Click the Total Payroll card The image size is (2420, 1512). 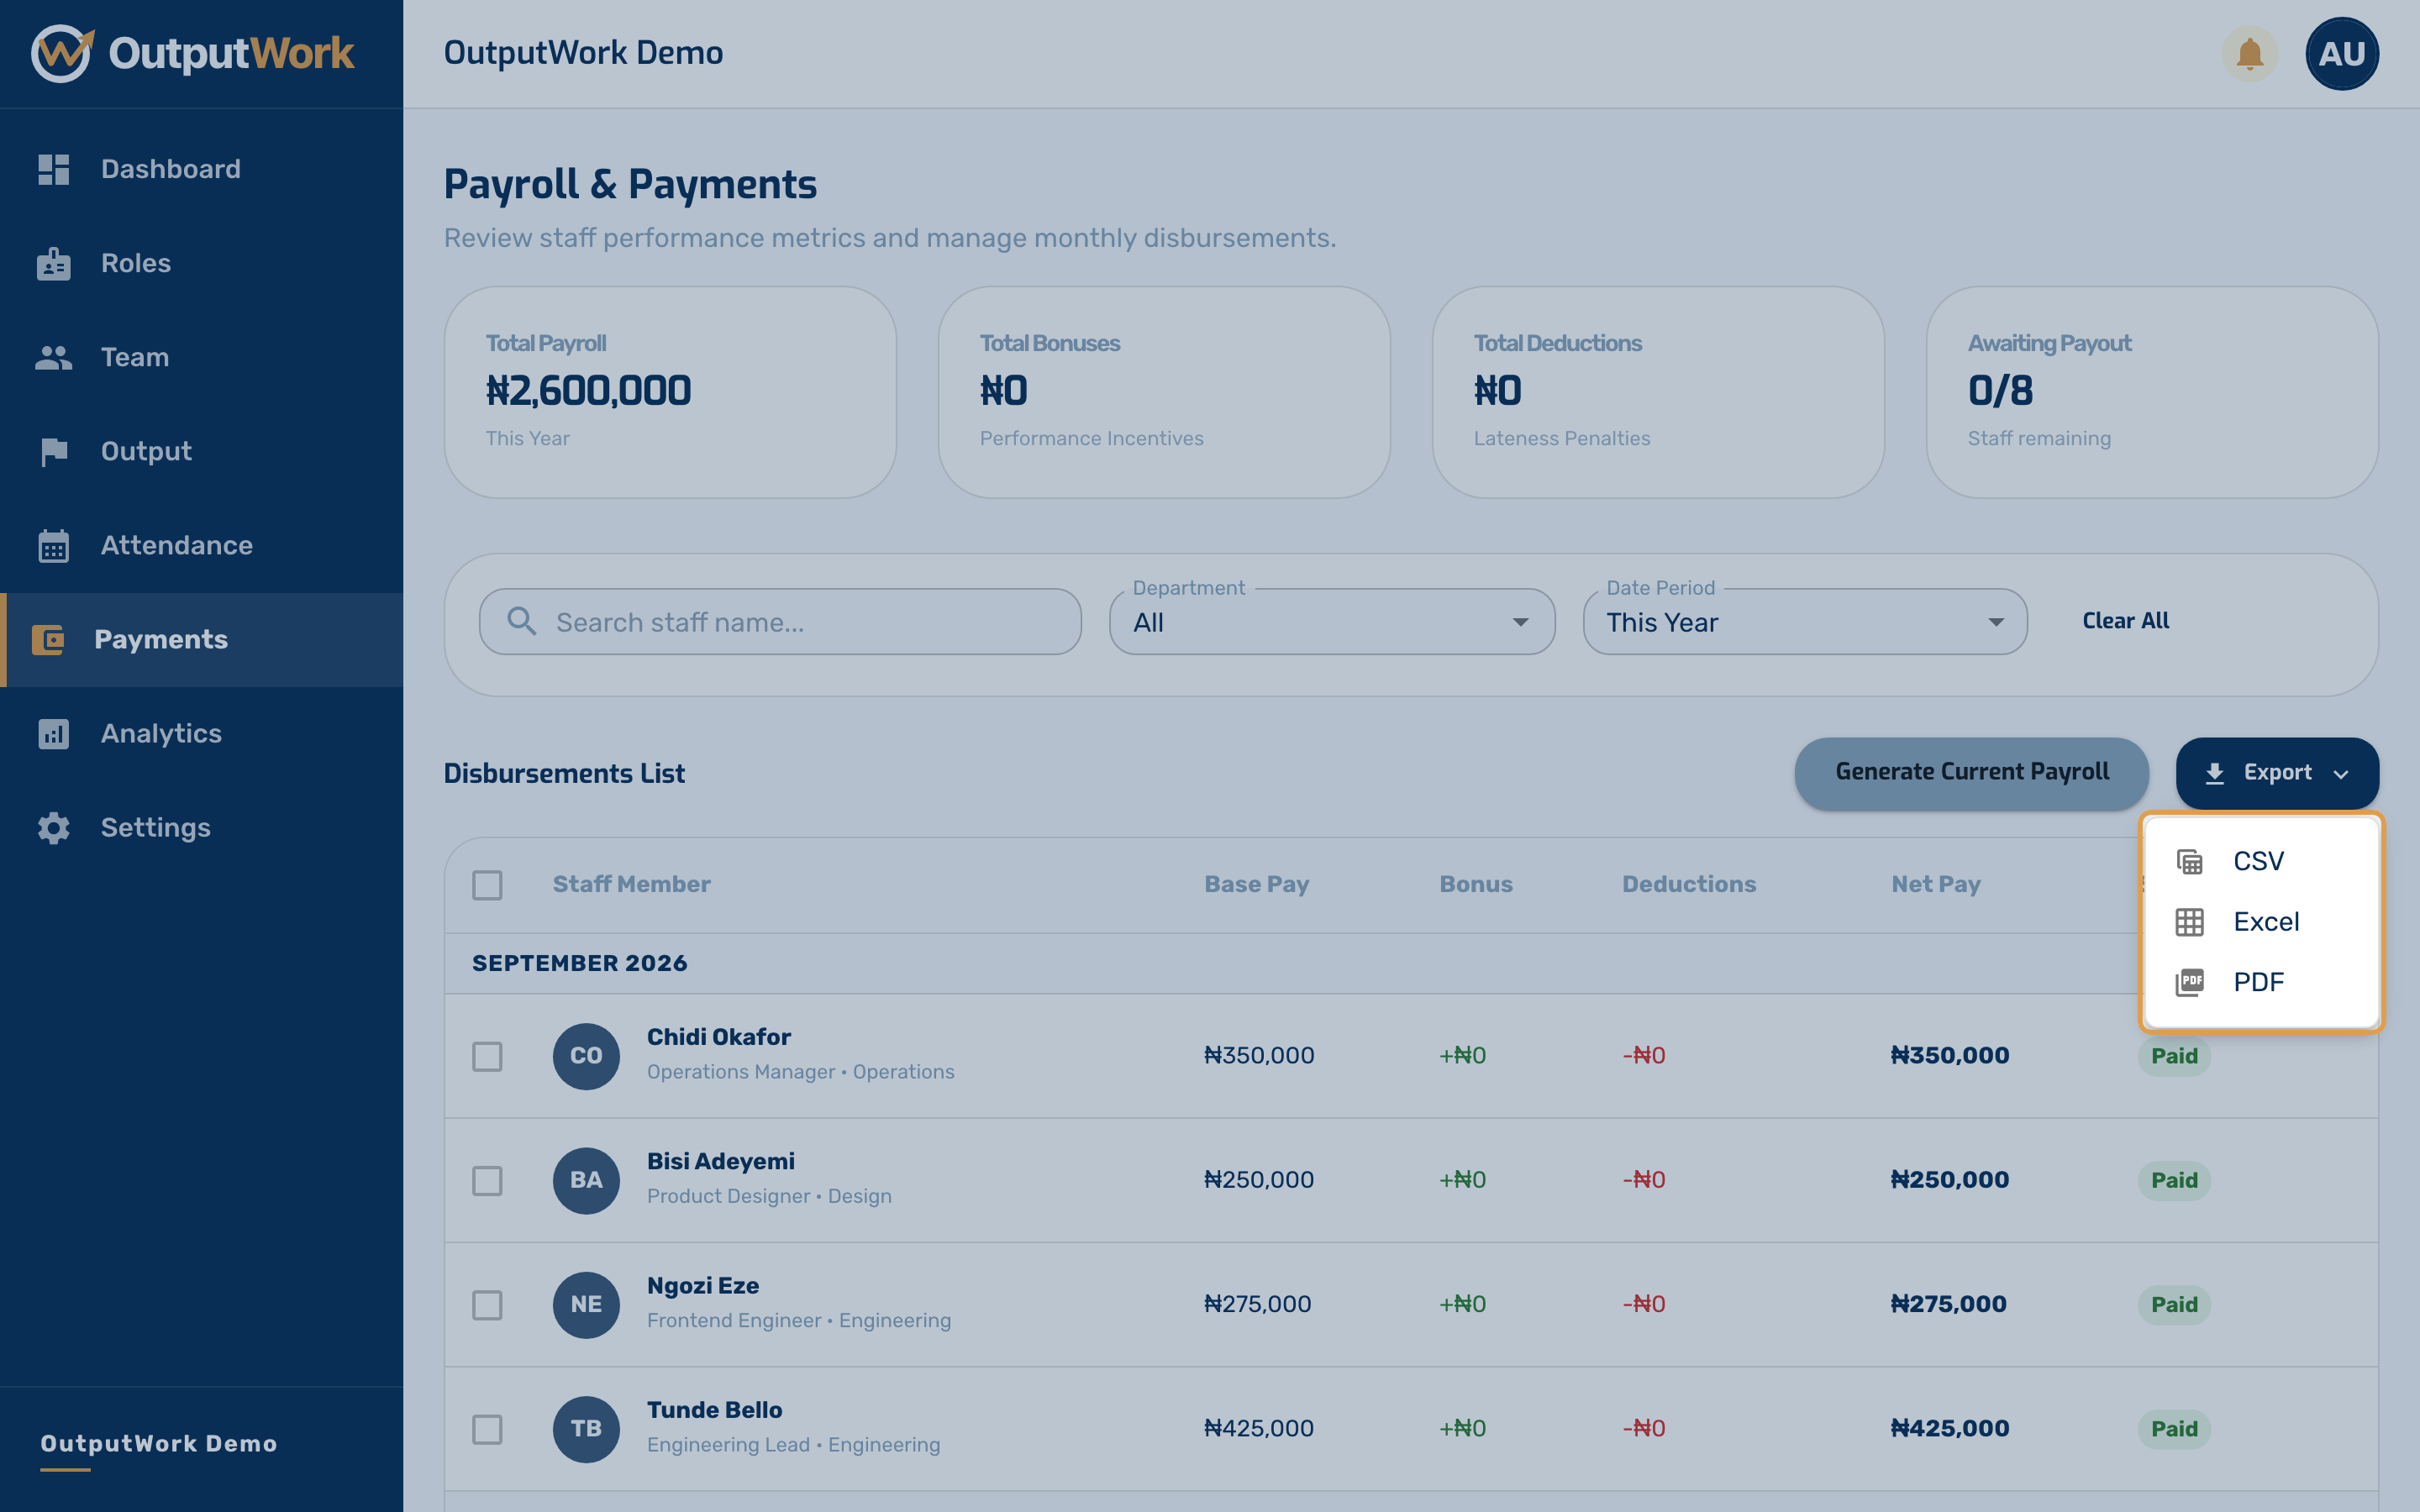[670, 393]
